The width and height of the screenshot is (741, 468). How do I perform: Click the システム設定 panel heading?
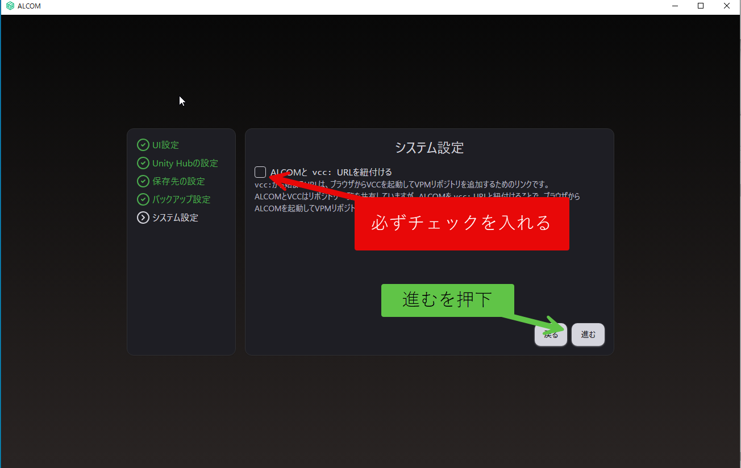coord(430,148)
